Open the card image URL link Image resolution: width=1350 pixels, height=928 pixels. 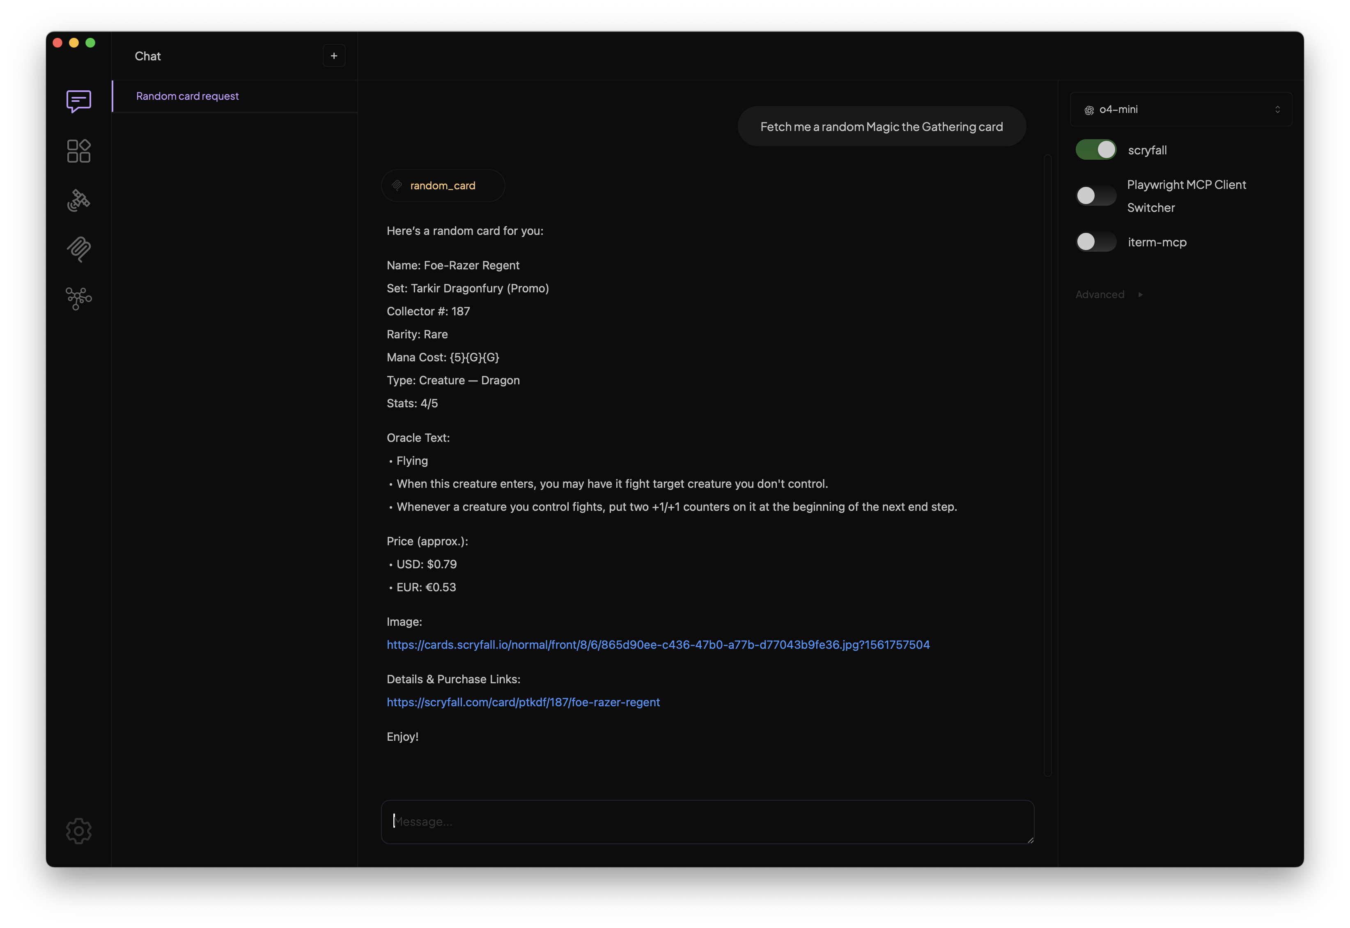(x=658, y=644)
